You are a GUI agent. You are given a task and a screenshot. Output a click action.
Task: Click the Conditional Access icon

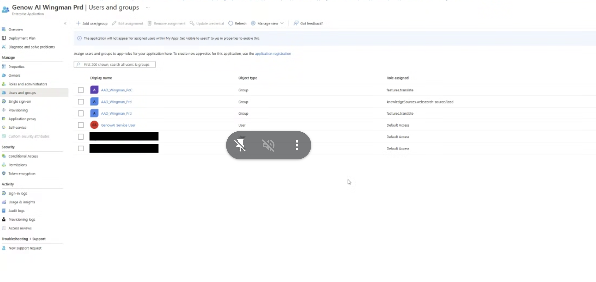(4, 156)
